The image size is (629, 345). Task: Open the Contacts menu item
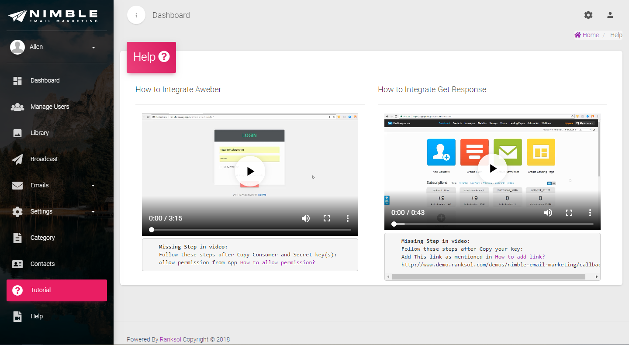57,264
